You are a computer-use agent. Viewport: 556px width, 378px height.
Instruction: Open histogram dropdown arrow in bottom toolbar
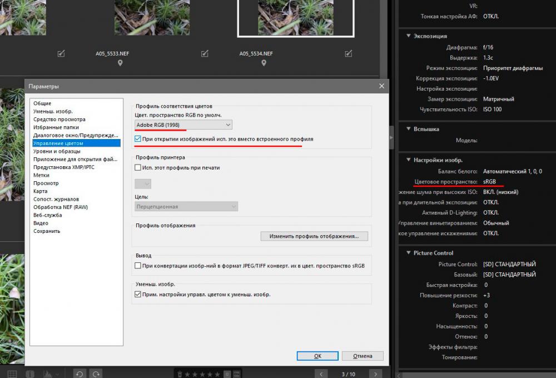click(57, 374)
